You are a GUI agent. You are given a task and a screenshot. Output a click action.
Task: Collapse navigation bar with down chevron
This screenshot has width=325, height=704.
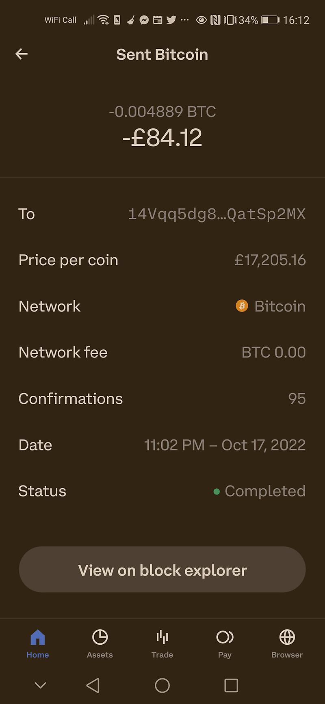click(x=40, y=685)
